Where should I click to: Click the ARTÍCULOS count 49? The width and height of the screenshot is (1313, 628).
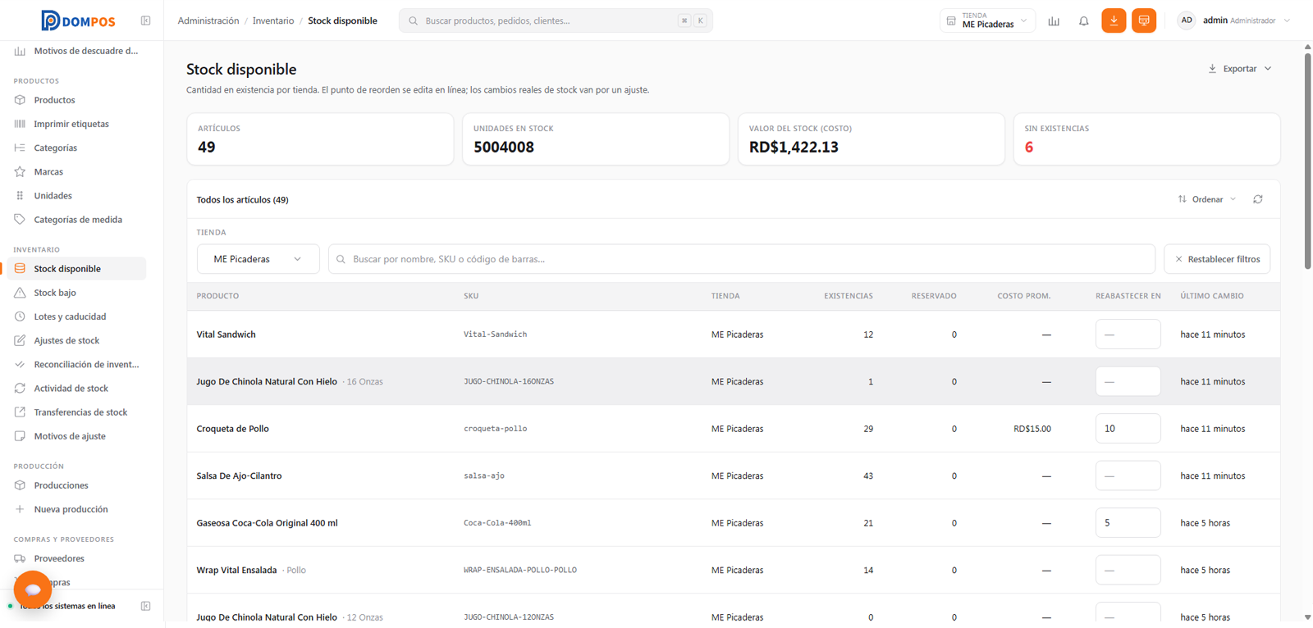pos(207,148)
